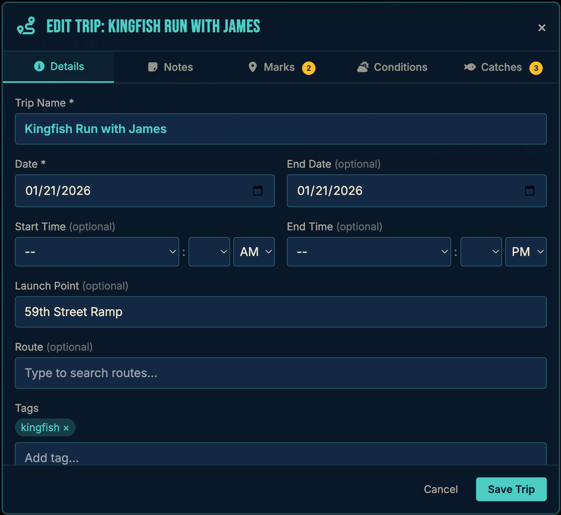The image size is (561, 515).
Task: Open calendar picker for End Date
Action: (x=529, y=191)
